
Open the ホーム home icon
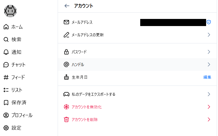click(x=6, y=27)
